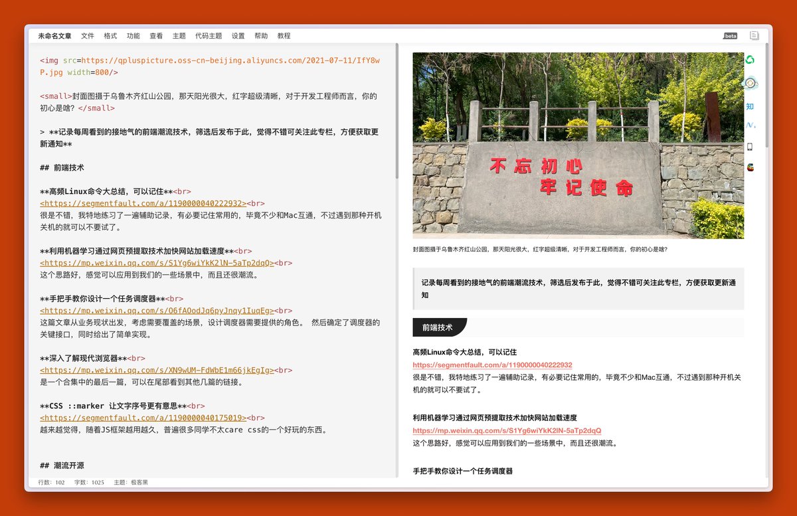Screen dimensions: 797x516
Task: Click 行数: 102 in status bar
Action: (x=52, y=483)
